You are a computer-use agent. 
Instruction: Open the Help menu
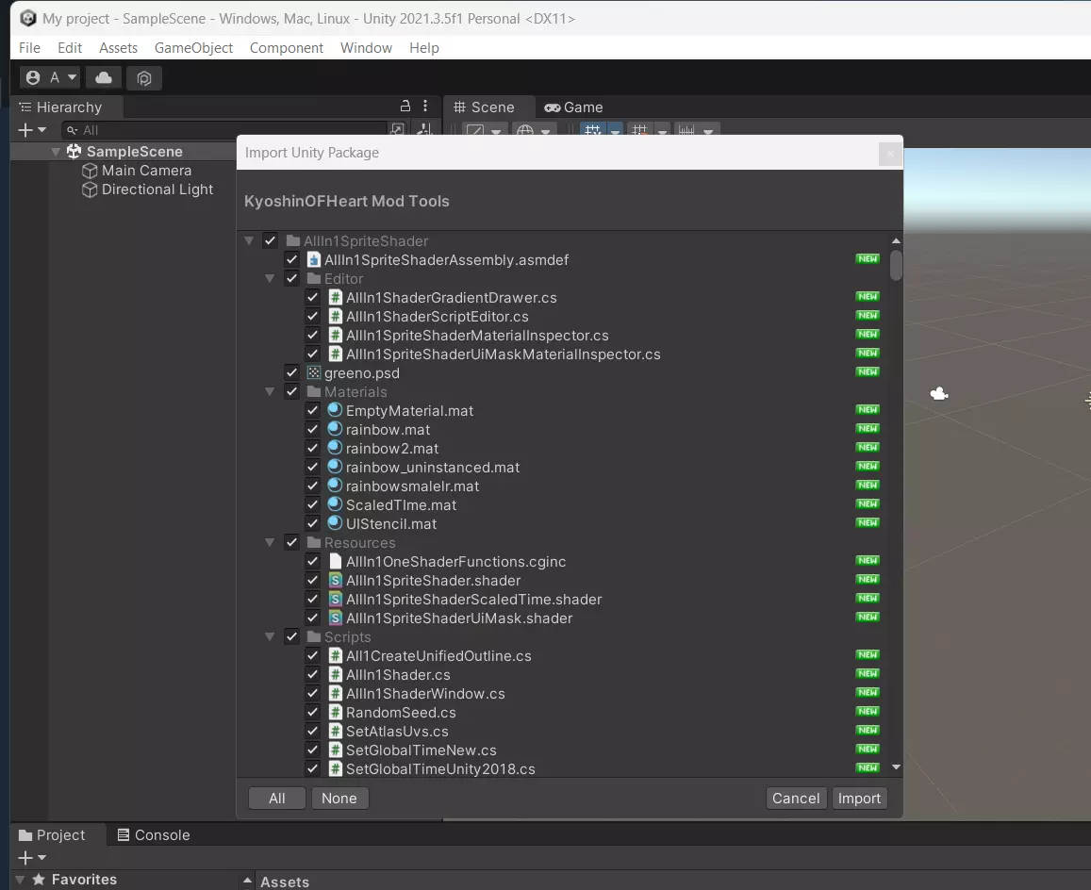coord(423,48)
